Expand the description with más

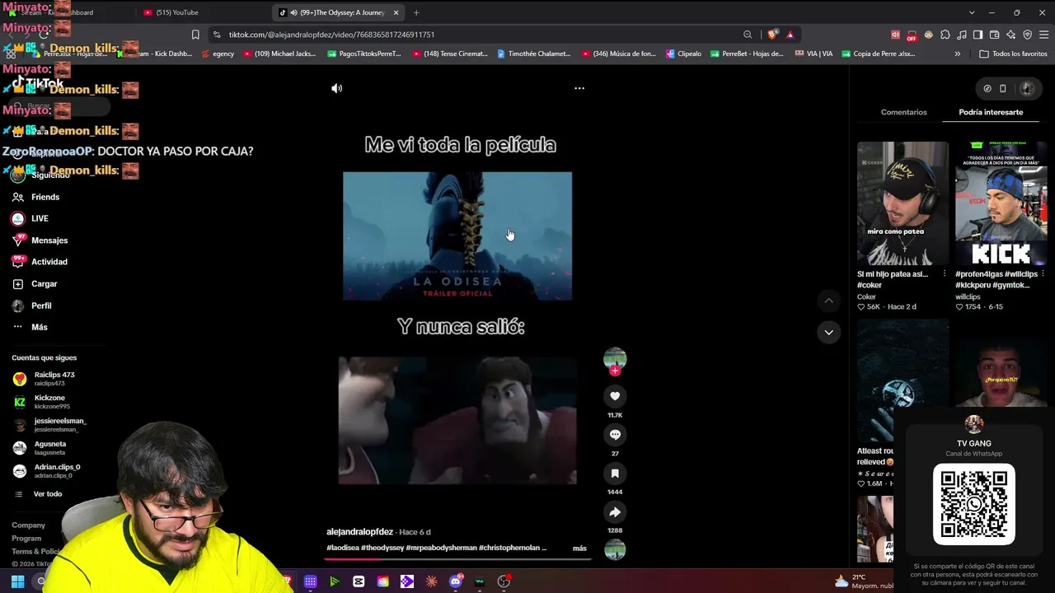[579, 548]
